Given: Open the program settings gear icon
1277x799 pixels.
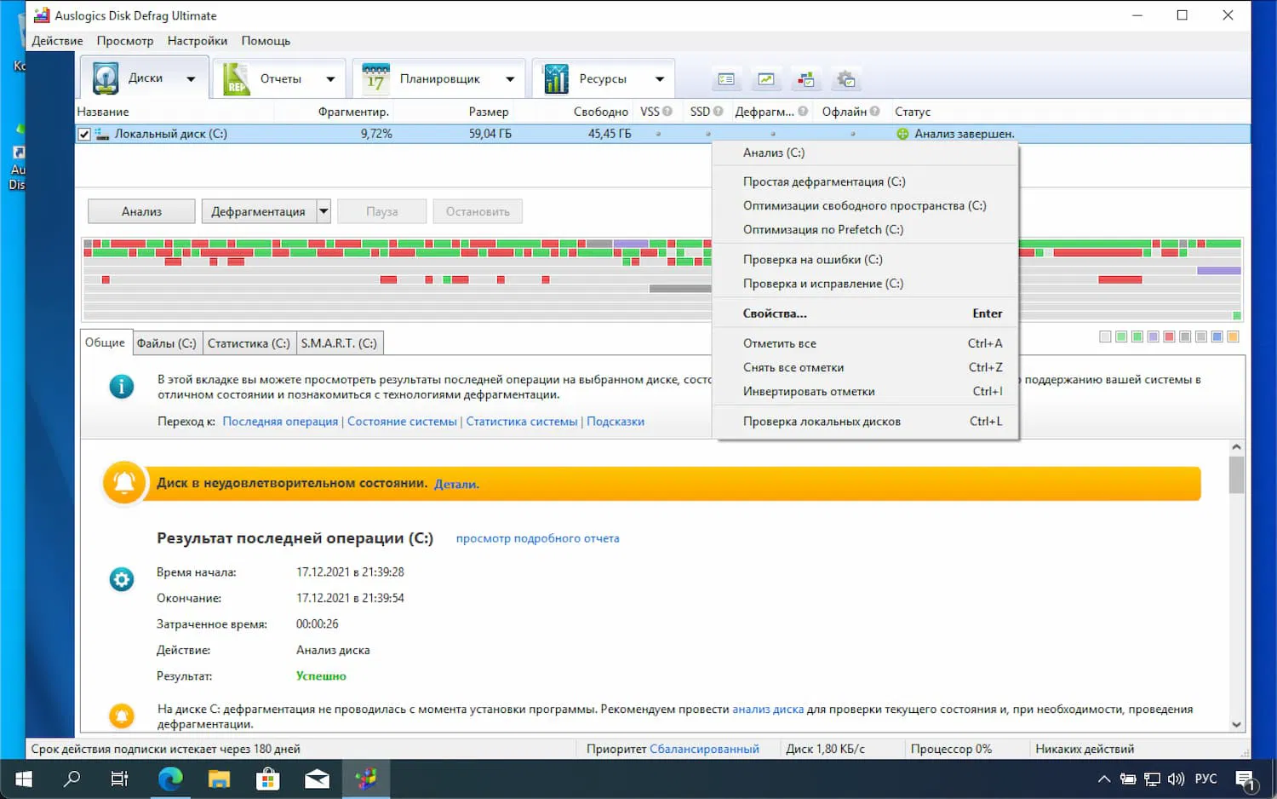Looking at the screenshot, I should tap(845, 78).
